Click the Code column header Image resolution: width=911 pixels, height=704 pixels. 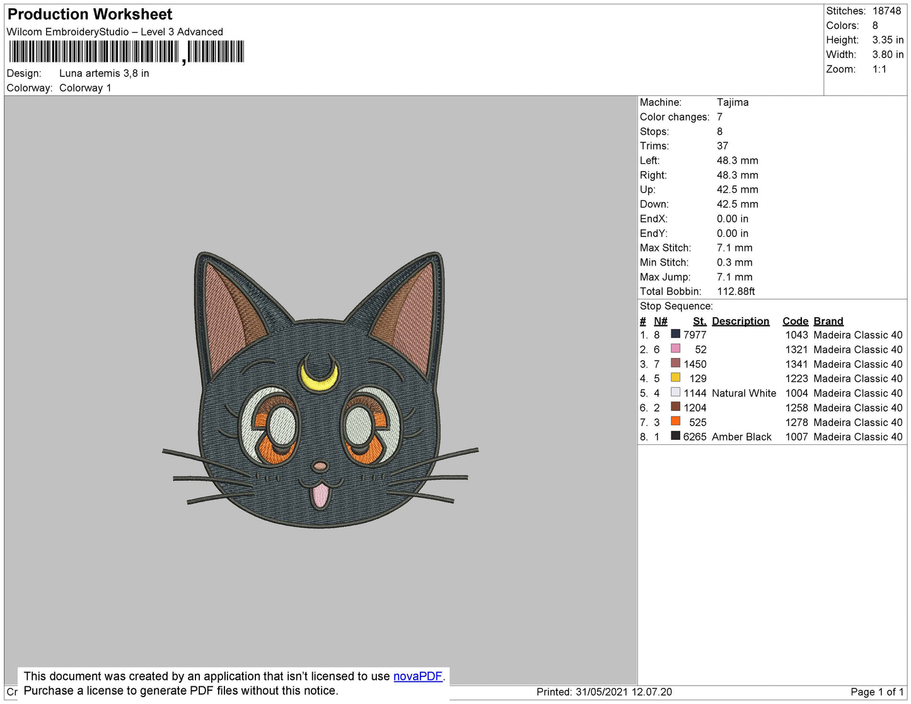point(795,321)
